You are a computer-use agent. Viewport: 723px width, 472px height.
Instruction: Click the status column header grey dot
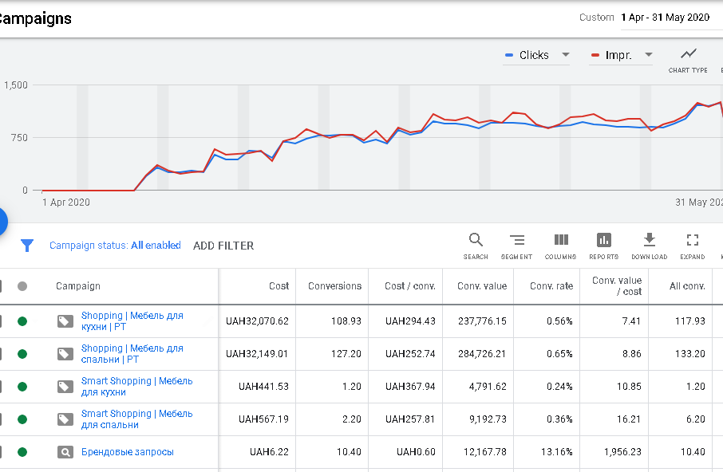22,286
